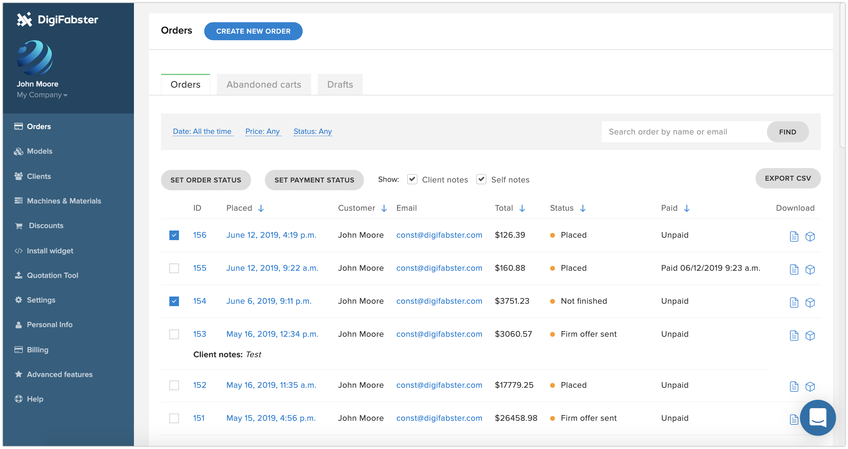Disable the Self notes checkbox

pyautogui.click(x=481, y=179)
